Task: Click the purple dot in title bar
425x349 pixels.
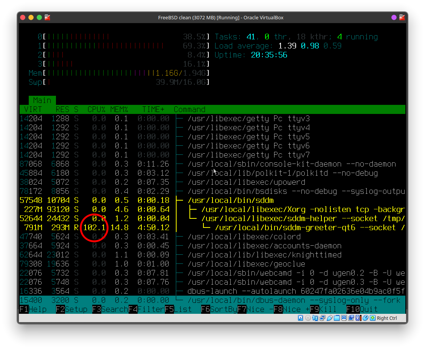Action: (x=394, y=17)
